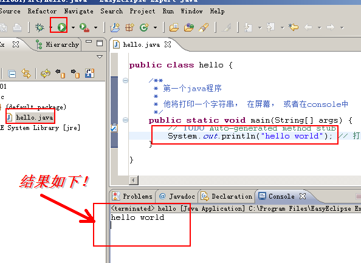Select hello.java in the package explorer

tap(35, 117)
